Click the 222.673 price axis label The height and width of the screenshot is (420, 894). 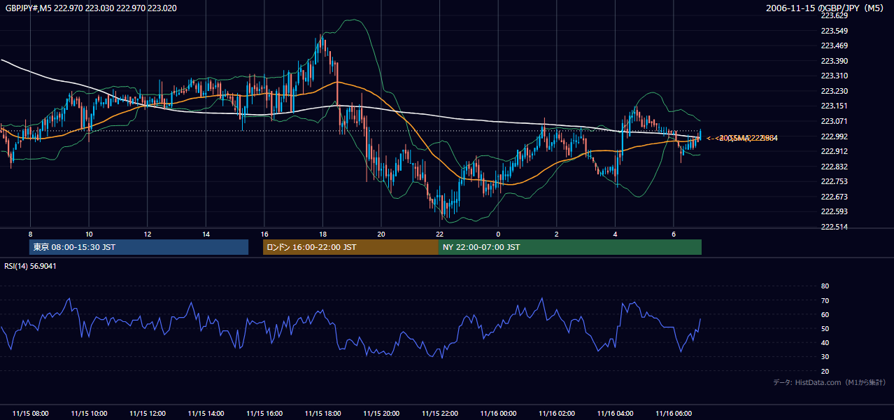tap(834, 196)
